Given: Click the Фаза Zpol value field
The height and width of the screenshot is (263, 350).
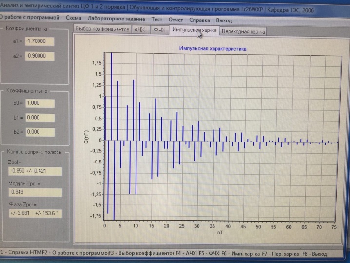Looking at the screenshot, I should pos(36,213).
